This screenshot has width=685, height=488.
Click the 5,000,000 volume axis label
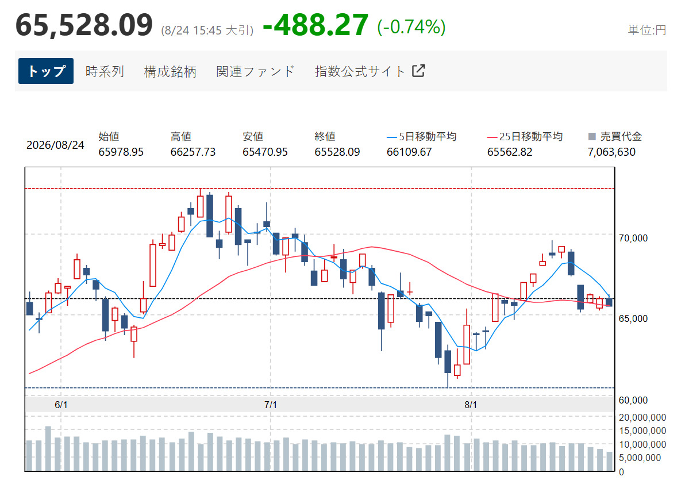pos(640,458)
